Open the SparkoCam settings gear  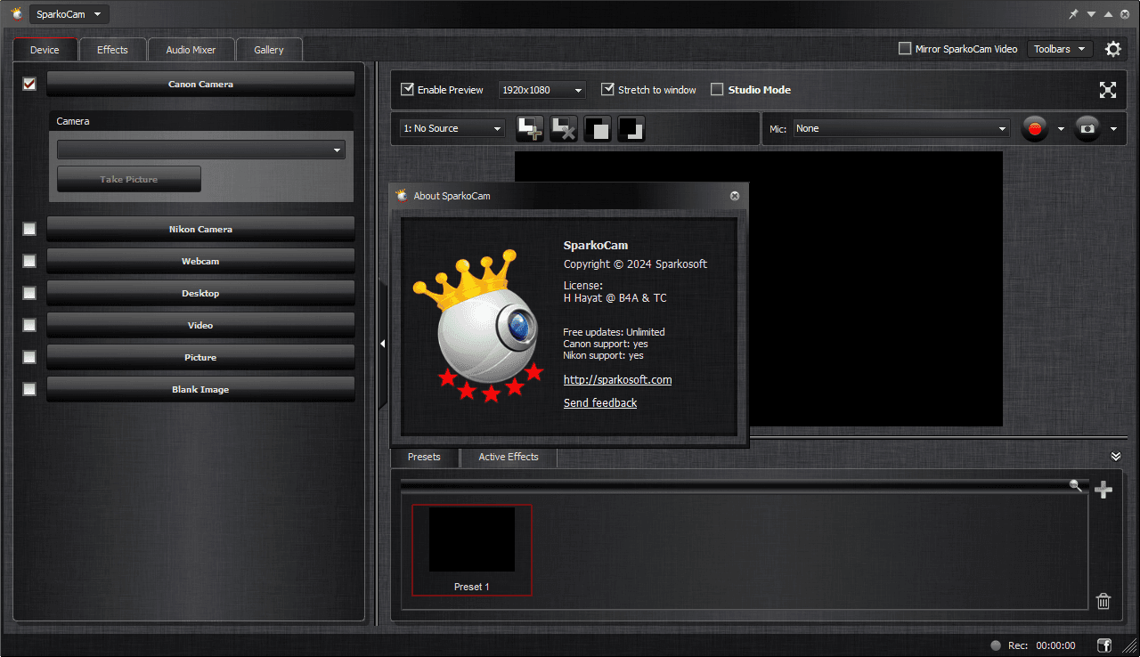pyautogui.click(x=1112, y=49)
